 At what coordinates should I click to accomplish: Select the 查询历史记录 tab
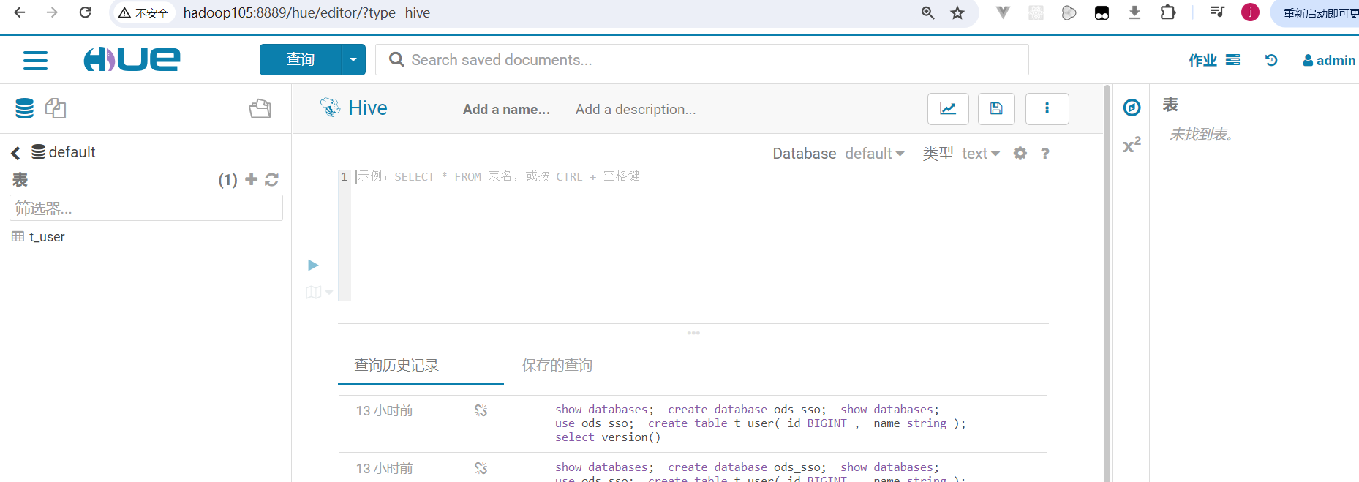[x=396, y=365]
